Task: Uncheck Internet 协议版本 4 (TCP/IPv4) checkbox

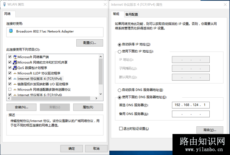Action: tap(10, 79)
